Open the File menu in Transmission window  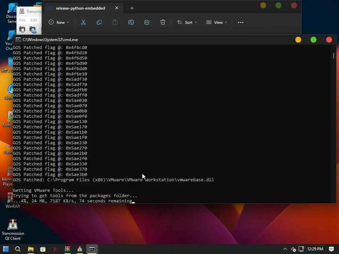(x=22, y=20)
